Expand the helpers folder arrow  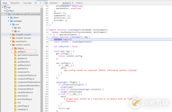click(x=13, y=48)
